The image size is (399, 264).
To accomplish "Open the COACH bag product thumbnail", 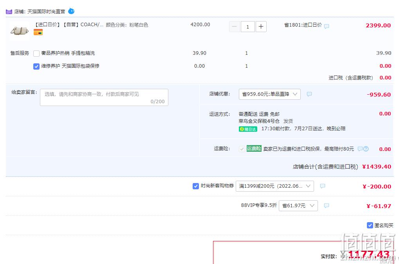I will click(20, 31).
